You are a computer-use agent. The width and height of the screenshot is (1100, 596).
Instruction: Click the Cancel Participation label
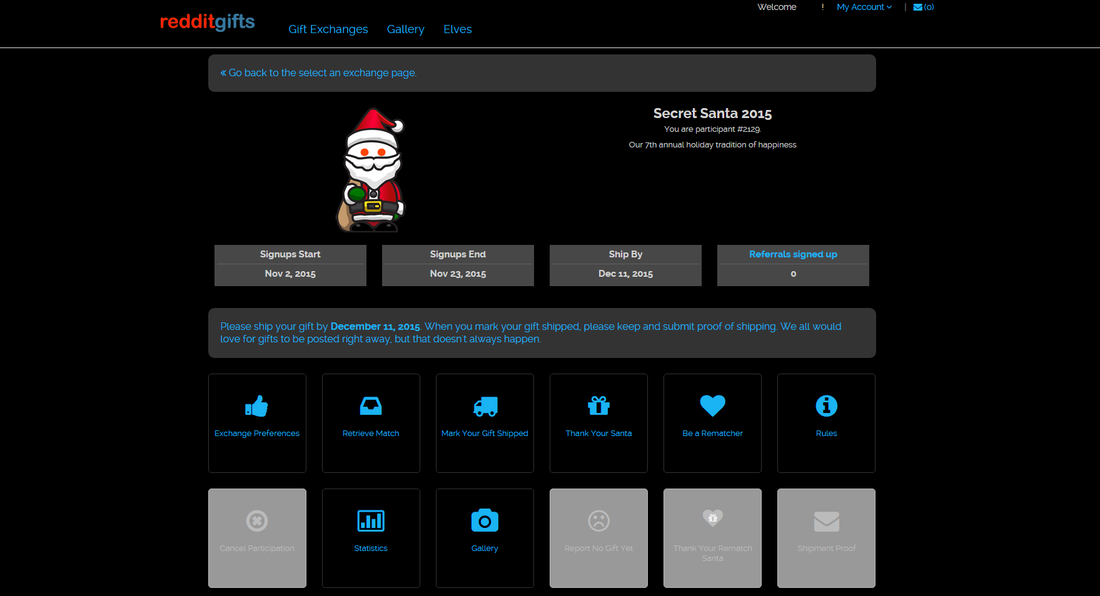point(257,549)
